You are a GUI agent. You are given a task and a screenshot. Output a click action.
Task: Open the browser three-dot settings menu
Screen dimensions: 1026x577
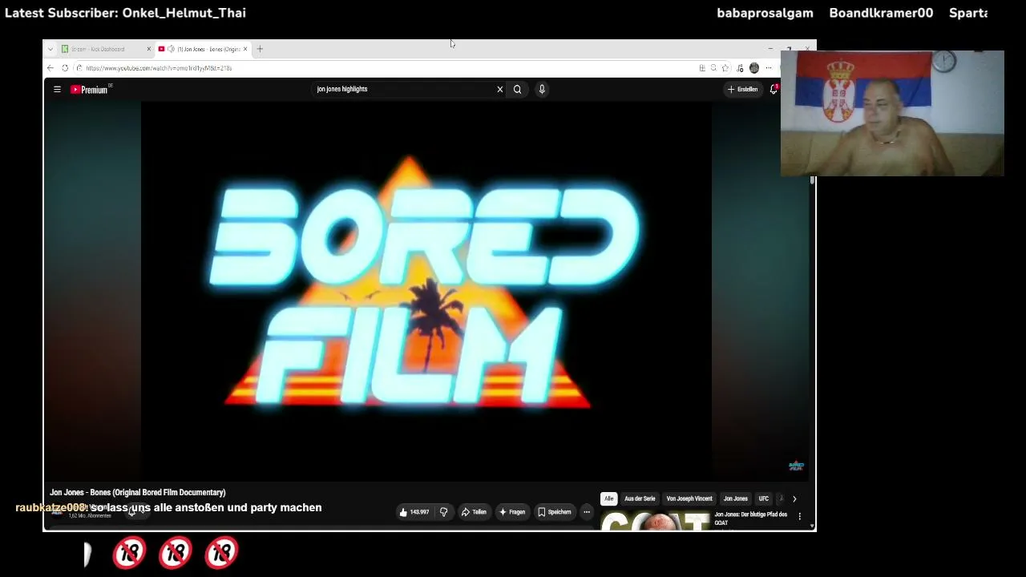769,68
